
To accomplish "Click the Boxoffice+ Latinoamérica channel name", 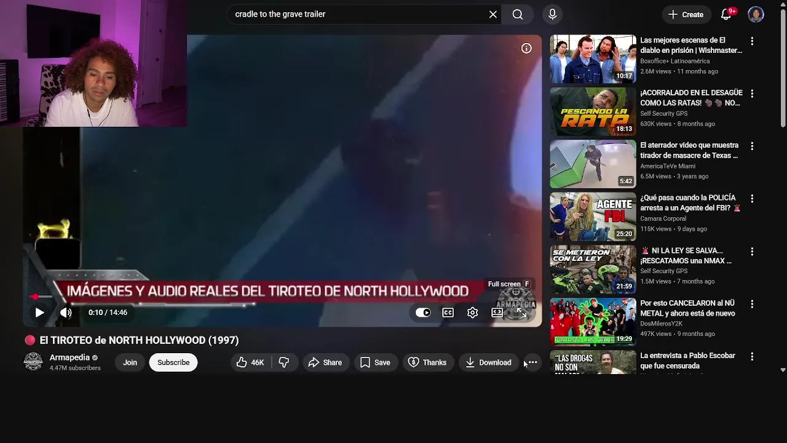I will [x=674, y=61].
